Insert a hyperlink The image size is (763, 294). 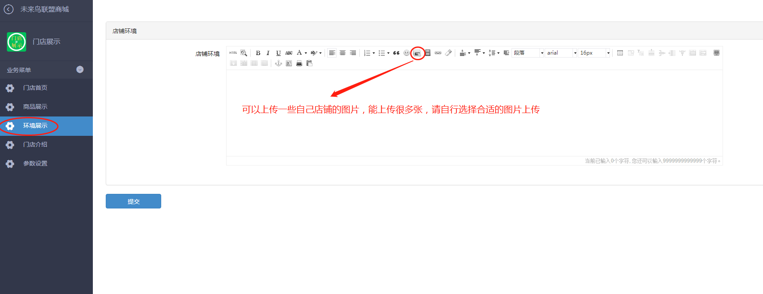click(x=438, y=53)
